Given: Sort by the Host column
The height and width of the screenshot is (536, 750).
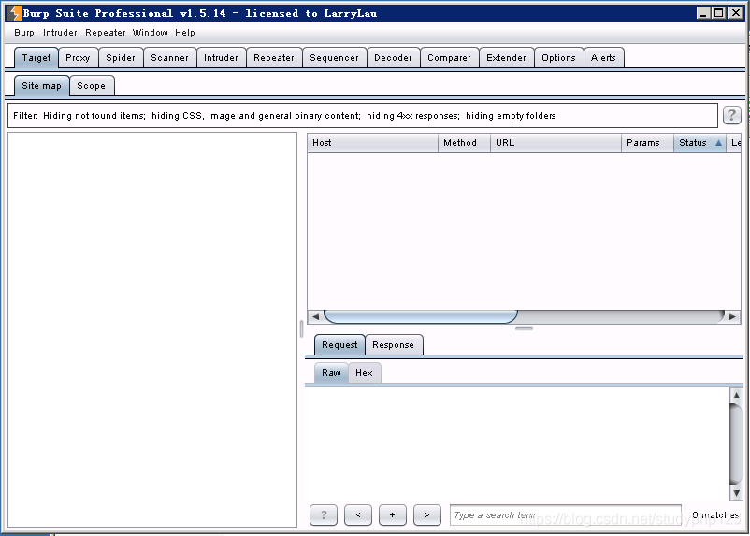Looking at the screenshot, I should click(372, 143).
